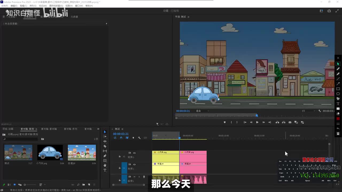Open timeline display settings wrench
This screenshot has width=342, height=192.
coord(139,138)
